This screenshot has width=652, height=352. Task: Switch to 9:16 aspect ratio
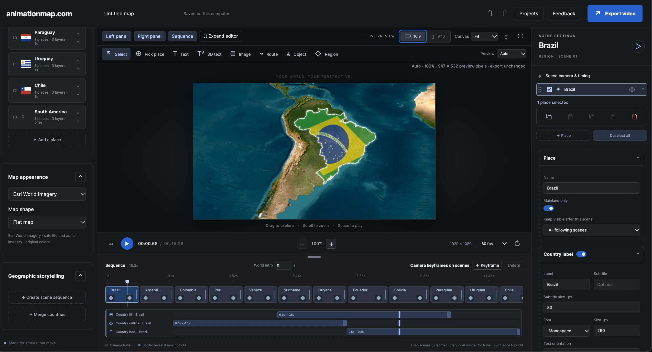[438, 36]
